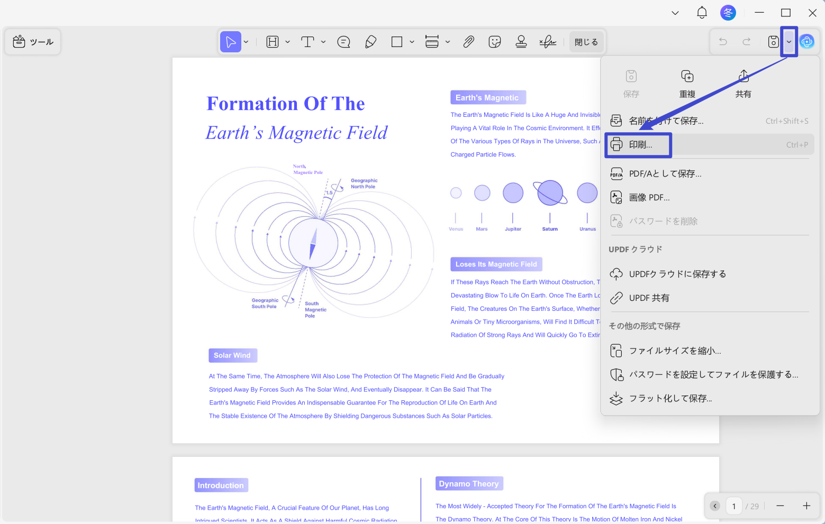Click the Earth's Magnetic heading label
The image size is (825, 524).
[x=488, y=97]
